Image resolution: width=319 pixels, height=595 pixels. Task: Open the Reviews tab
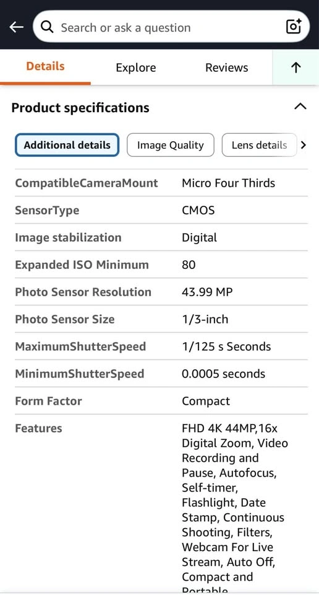[227, 68]
